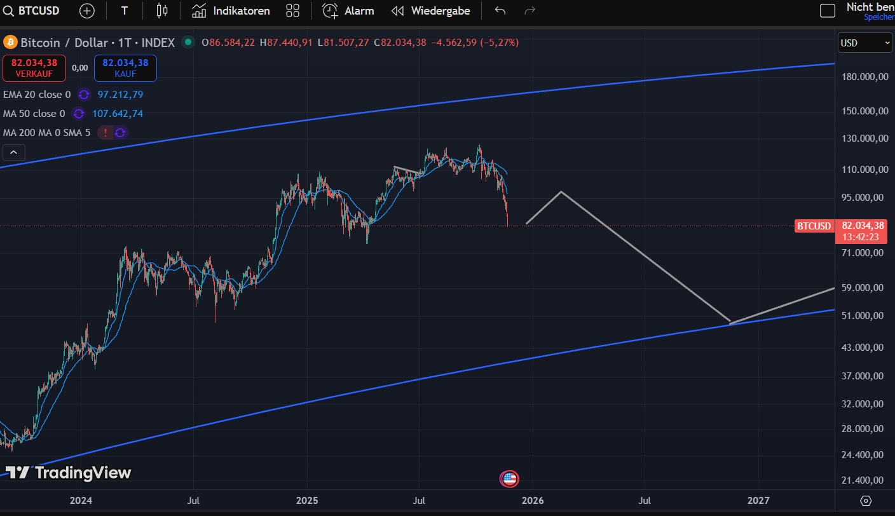This screenshot has height=516, width=895.
Task: Click the Speichern save link
Action: coord(878,17)
